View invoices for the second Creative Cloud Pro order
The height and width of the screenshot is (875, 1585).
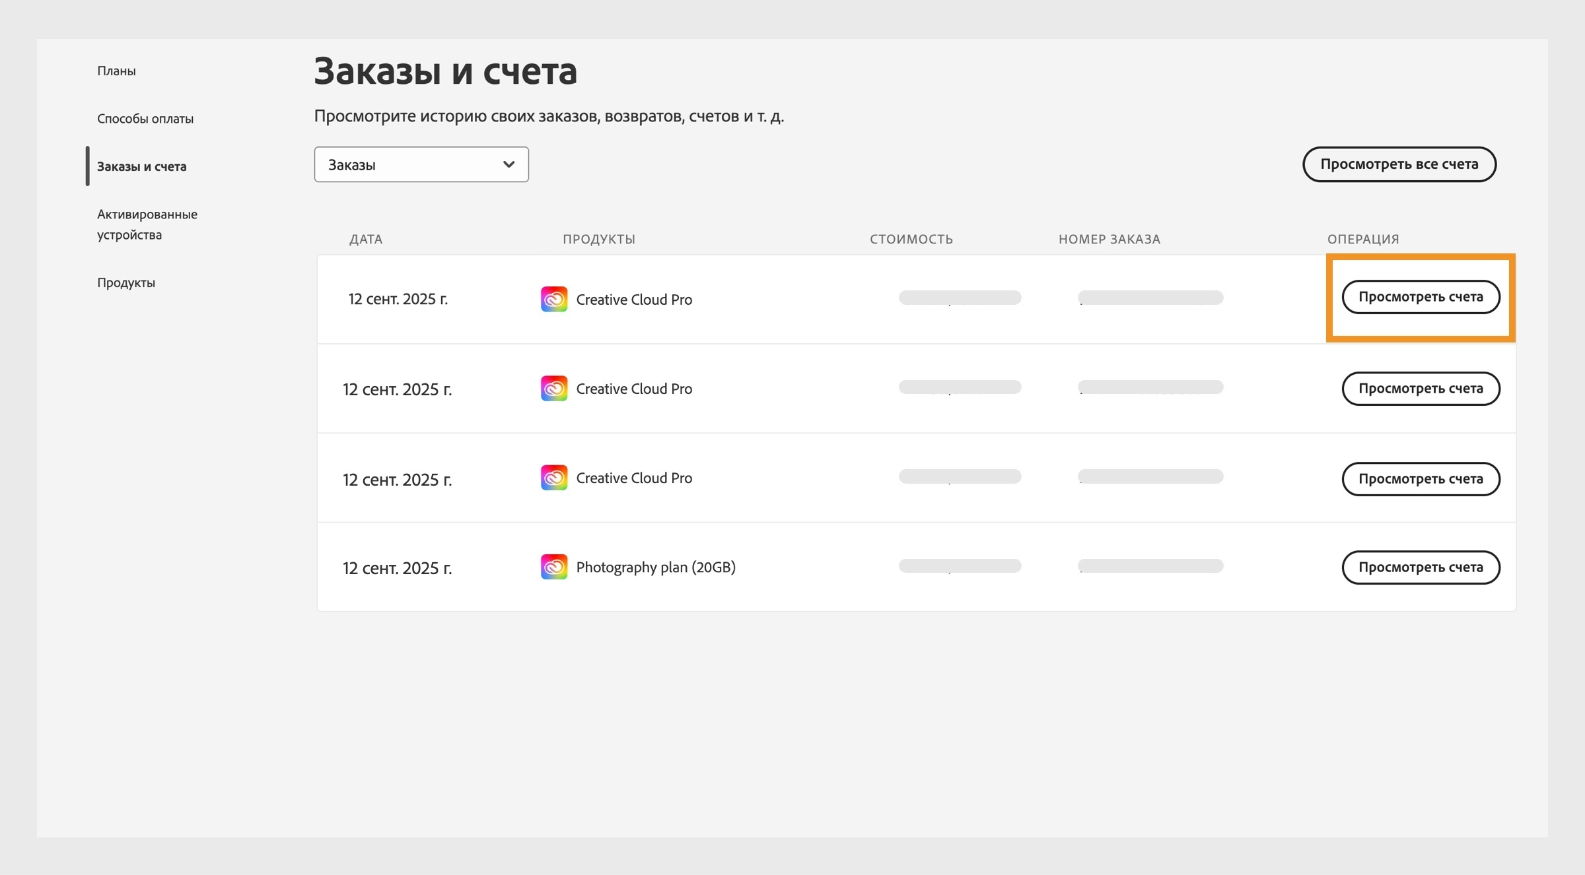[1421, 389]
